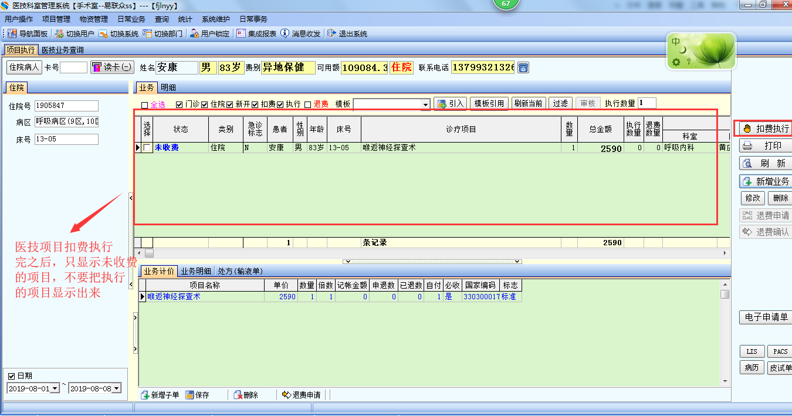Click the 模板引用 button

pyautogui.click(x=489, y=103)
